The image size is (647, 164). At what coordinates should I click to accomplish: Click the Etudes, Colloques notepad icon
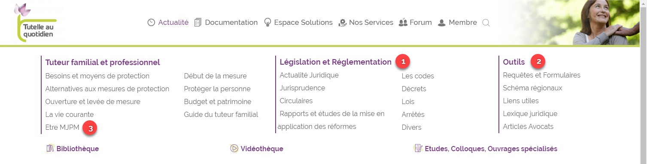tap(418, 149)
